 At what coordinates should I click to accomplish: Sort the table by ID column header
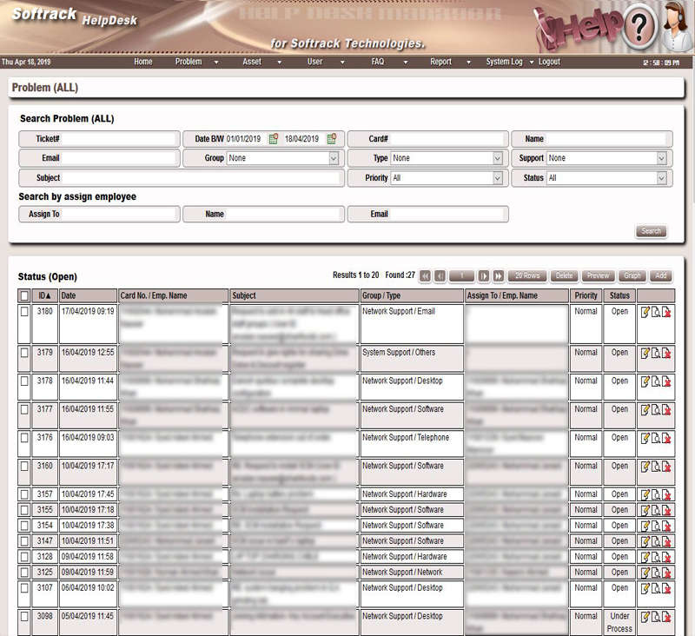click(x=43, y=296)
